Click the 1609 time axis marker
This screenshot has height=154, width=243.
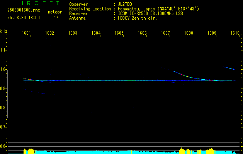(x=212, y=33)
